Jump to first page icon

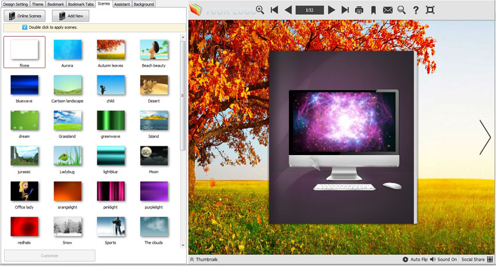point(274,10)
